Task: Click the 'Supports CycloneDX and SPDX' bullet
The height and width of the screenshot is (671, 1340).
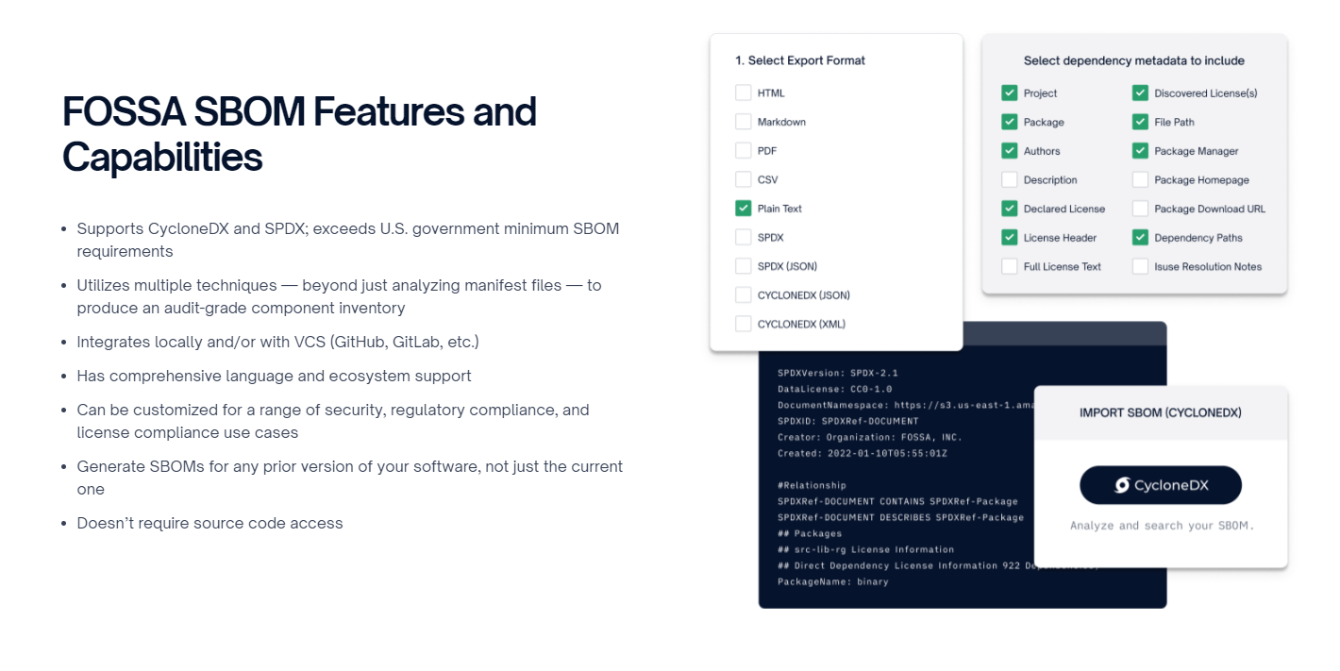Action: [348, 240]
